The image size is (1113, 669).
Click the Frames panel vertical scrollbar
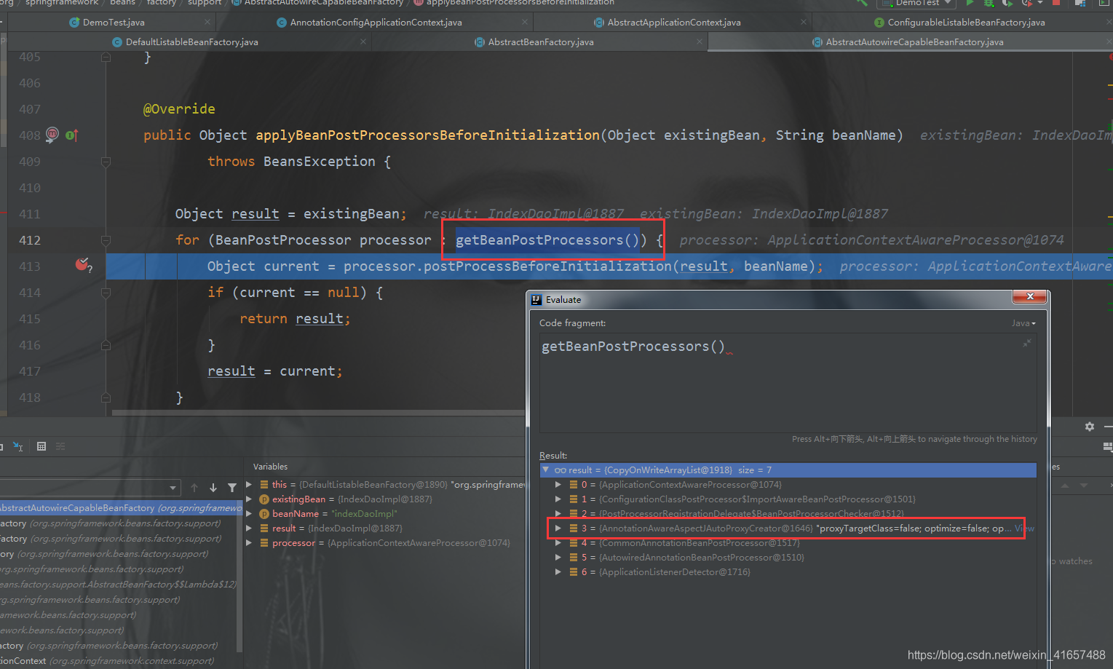(239, 575)
